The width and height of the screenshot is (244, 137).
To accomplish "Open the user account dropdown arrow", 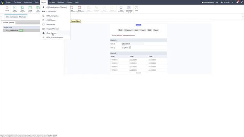I will tap(233, 2).
